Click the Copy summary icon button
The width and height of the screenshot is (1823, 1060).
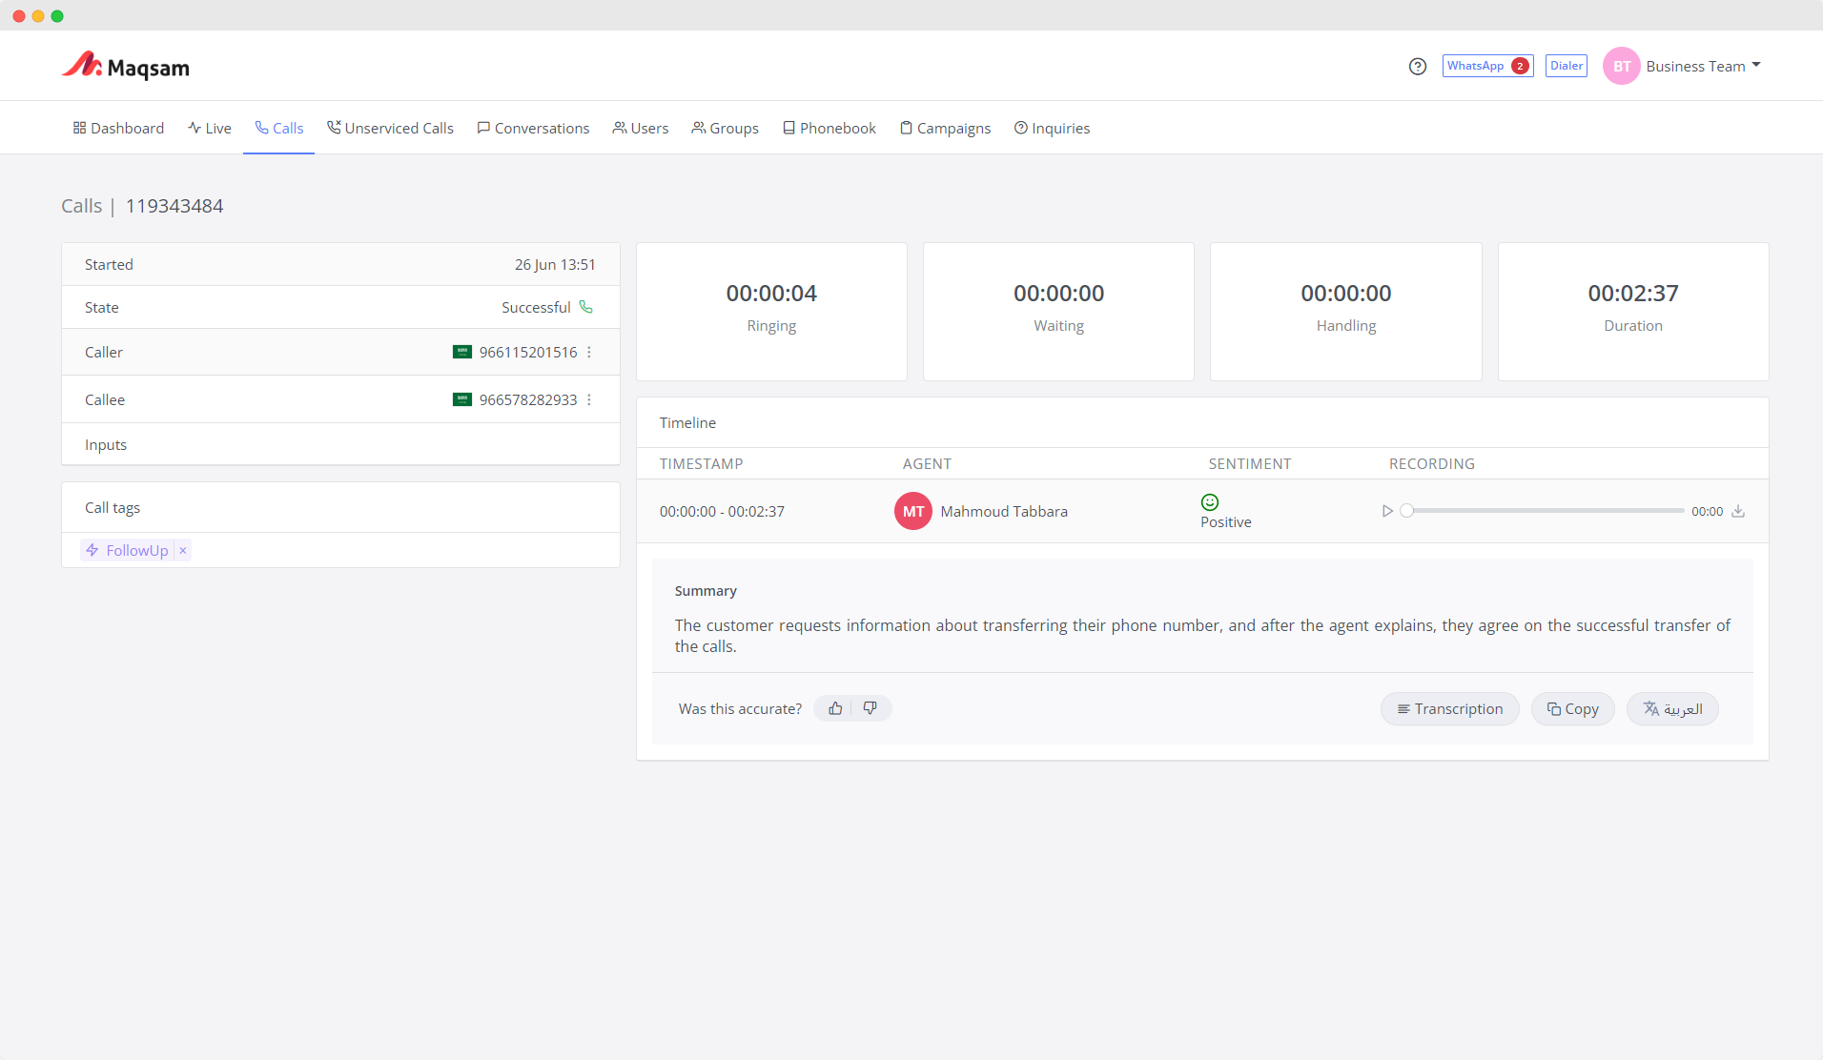tap(1572, 708)
